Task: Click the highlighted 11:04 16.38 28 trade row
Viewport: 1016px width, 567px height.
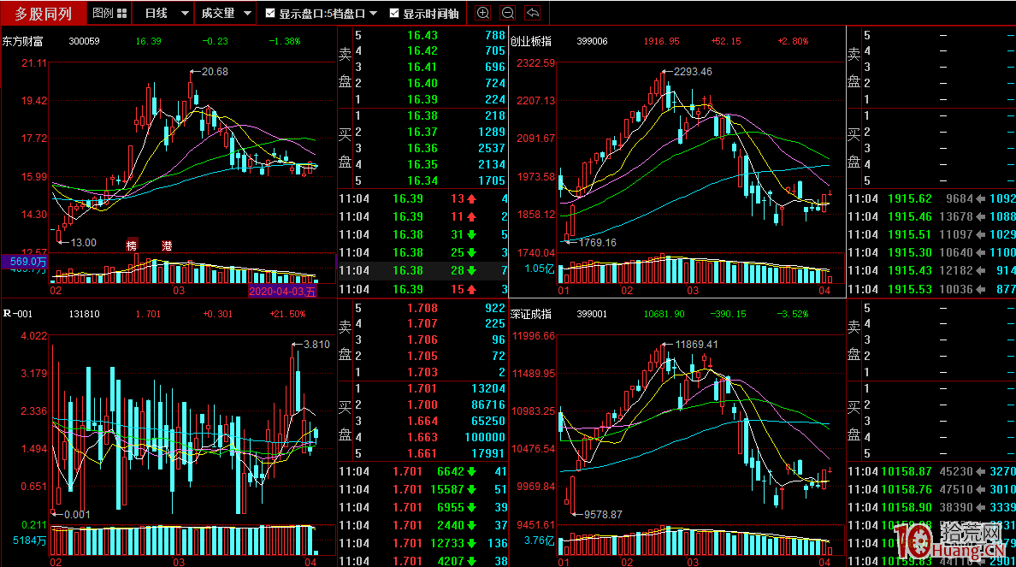Action: click(x=423, y=270)
